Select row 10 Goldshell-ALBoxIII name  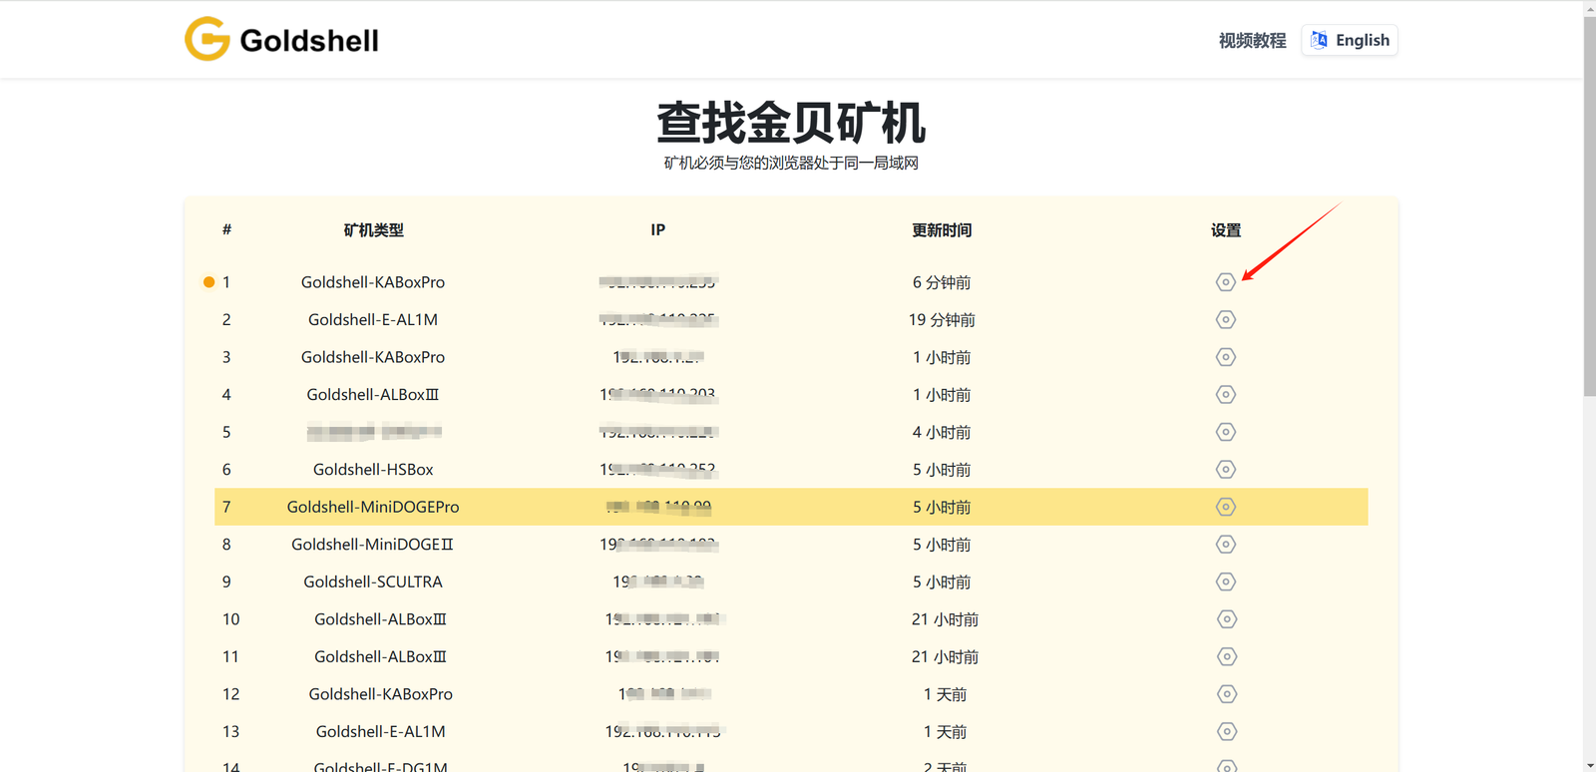coord(380,619)
